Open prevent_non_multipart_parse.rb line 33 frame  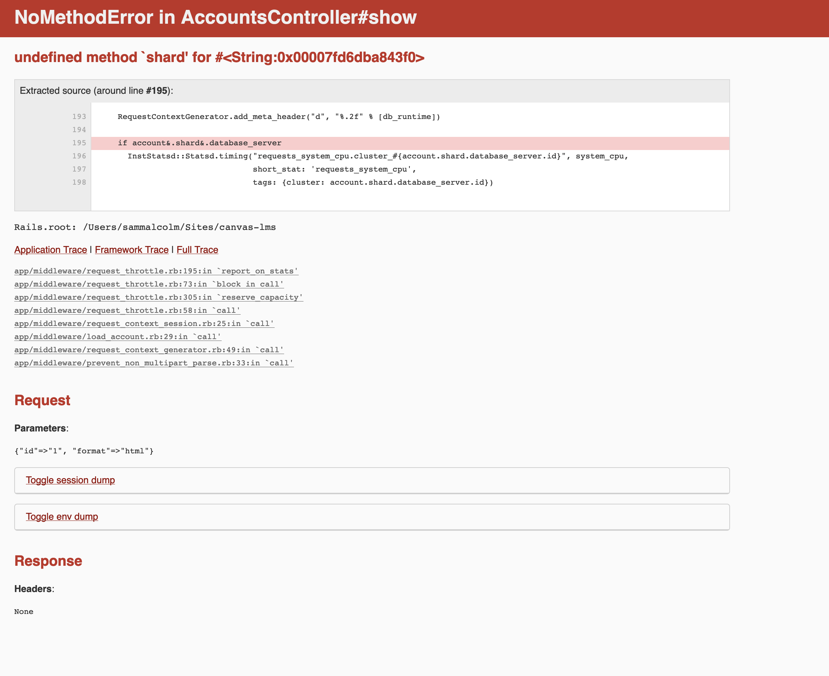(154, 362)
